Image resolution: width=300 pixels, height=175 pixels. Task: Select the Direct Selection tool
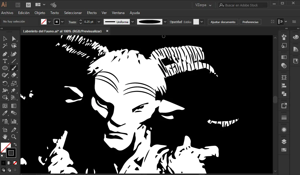[14, 39]
